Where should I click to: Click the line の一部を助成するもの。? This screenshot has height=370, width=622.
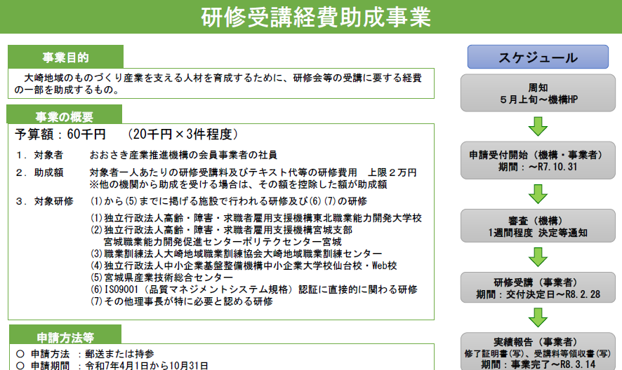pos(67,90)
